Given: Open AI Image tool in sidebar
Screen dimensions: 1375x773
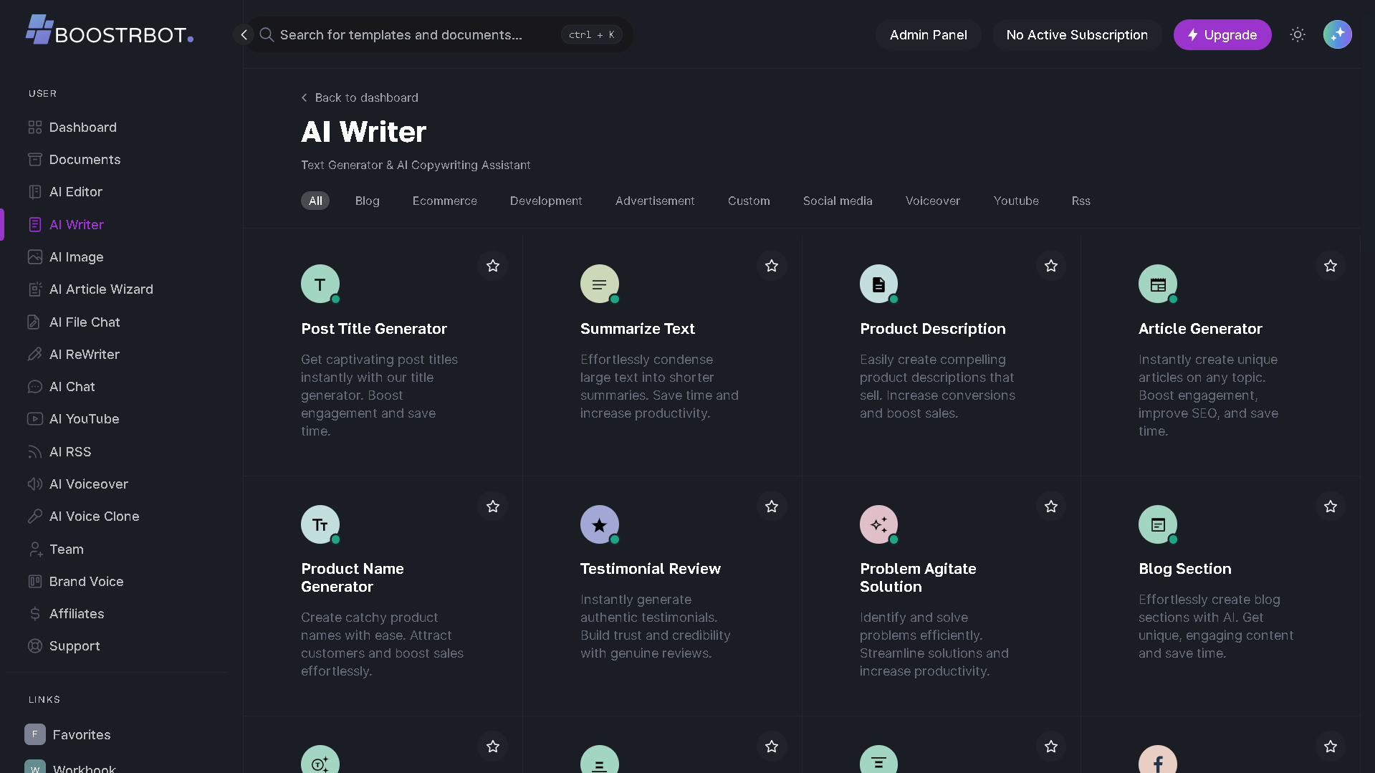Looking at the screenshot, I should coord(66,257).
